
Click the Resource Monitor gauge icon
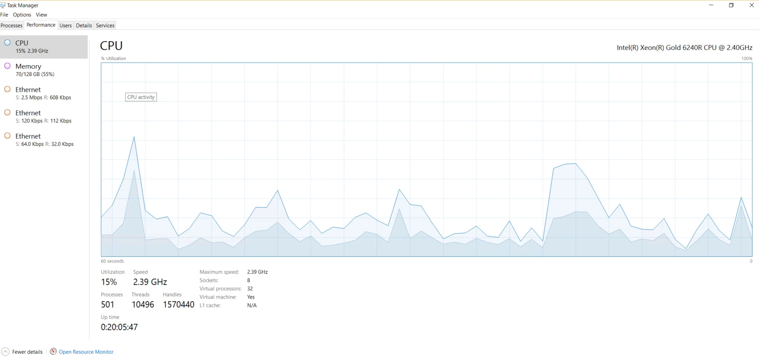tap(53, 352)
